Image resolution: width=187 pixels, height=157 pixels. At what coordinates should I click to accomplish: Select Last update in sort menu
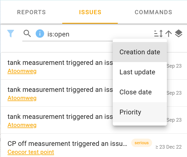[x=137, y=72]
